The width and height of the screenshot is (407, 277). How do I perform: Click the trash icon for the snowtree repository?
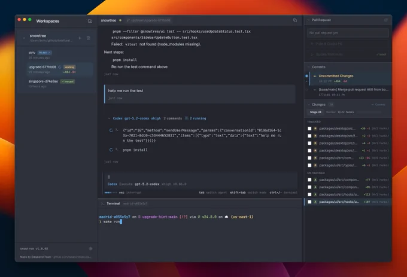88,38
